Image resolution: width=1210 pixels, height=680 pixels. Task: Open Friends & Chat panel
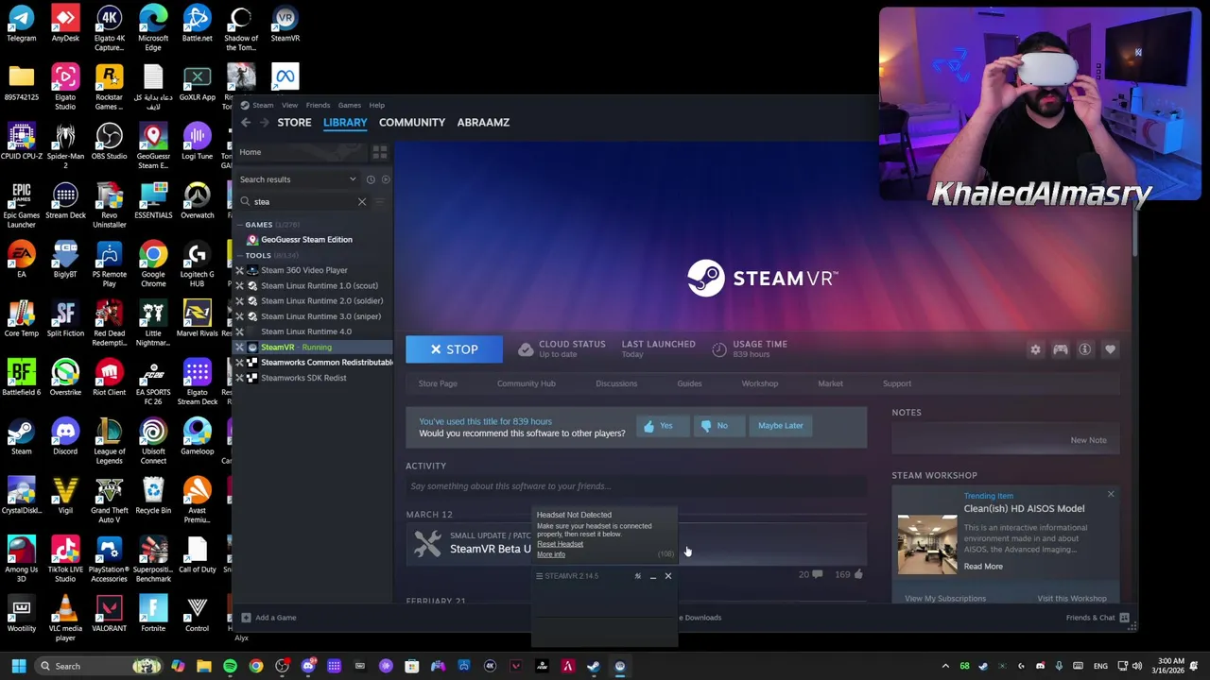click(1098, 618)
